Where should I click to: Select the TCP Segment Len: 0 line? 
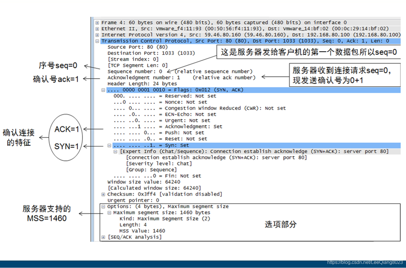tap(138, 65)
